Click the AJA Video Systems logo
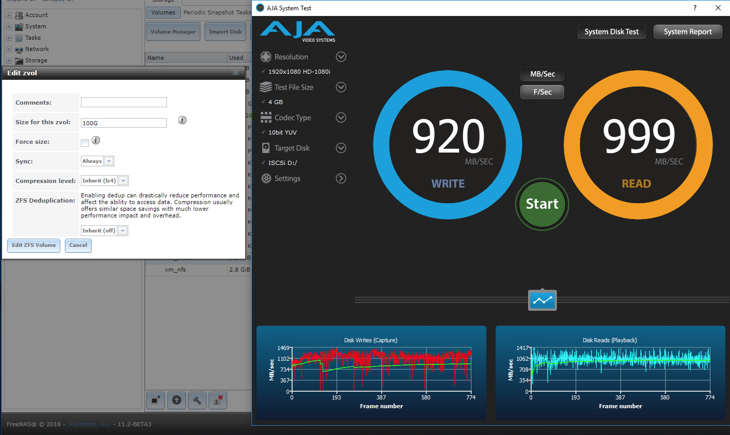This screenshot has height=435, width=730. tap(298, 31)
